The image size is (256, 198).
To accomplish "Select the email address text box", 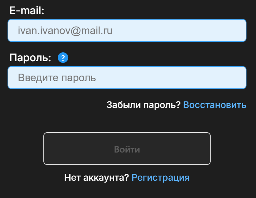I will (127, 30).
